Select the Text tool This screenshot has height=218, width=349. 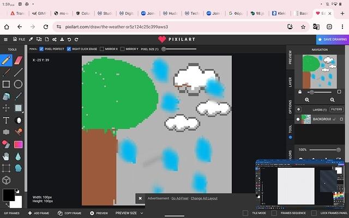tap(6, 120)
